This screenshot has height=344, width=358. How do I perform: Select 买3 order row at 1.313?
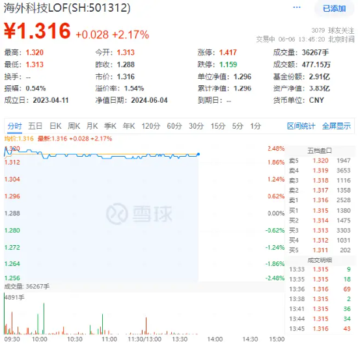(320, 230)
